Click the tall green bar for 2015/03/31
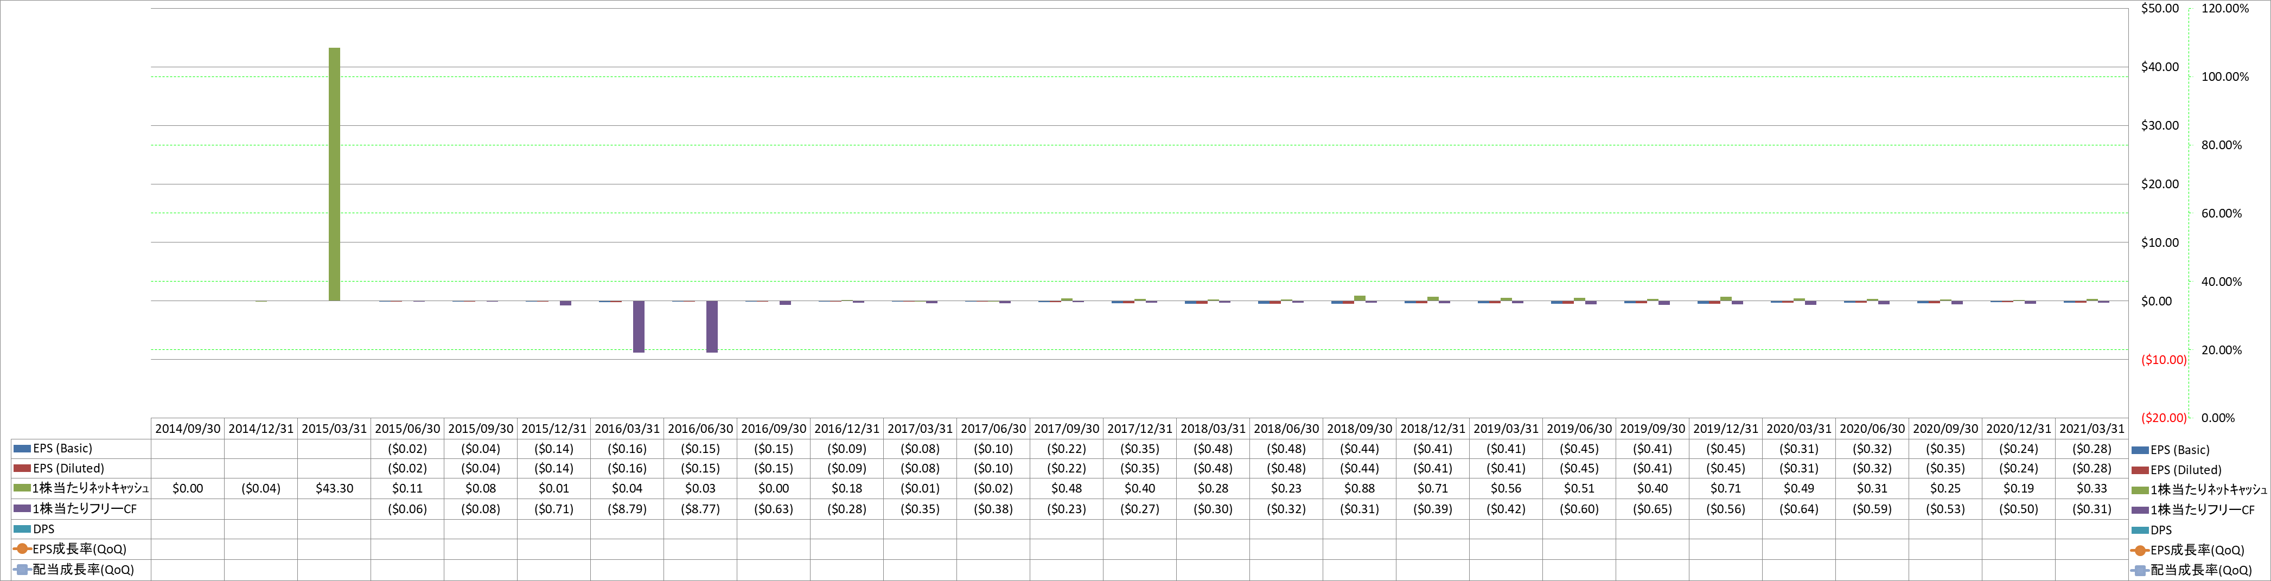This screenshot has height=581, width=2271. [334, 175]
